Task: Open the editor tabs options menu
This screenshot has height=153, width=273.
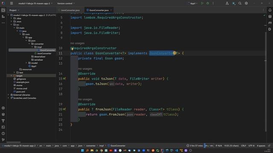Action: pyautogui.click(x=263, y=10)
